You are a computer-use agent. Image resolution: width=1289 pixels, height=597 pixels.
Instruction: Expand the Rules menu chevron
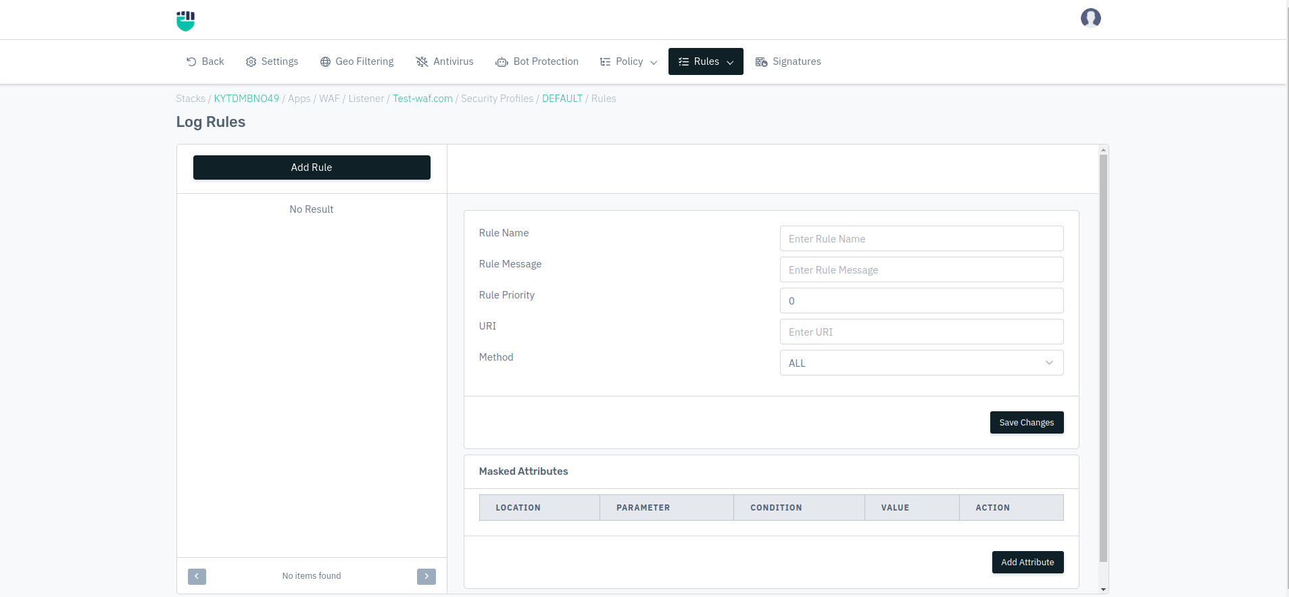(x=730, y=62)
